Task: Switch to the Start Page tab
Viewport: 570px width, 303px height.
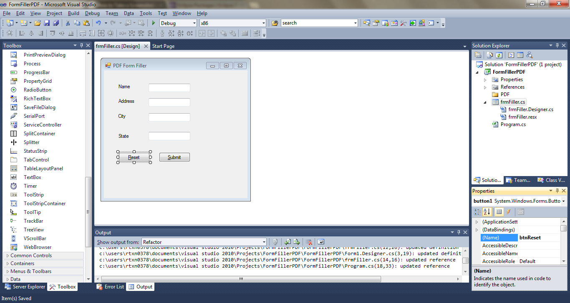Action: pyautogui.click(x=163, y=46)
